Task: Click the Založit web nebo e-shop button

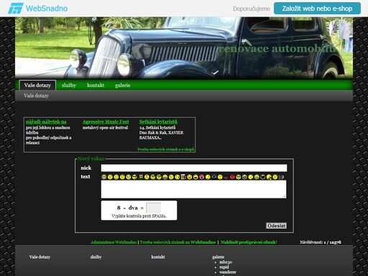Action: click(x=317, y=9)
